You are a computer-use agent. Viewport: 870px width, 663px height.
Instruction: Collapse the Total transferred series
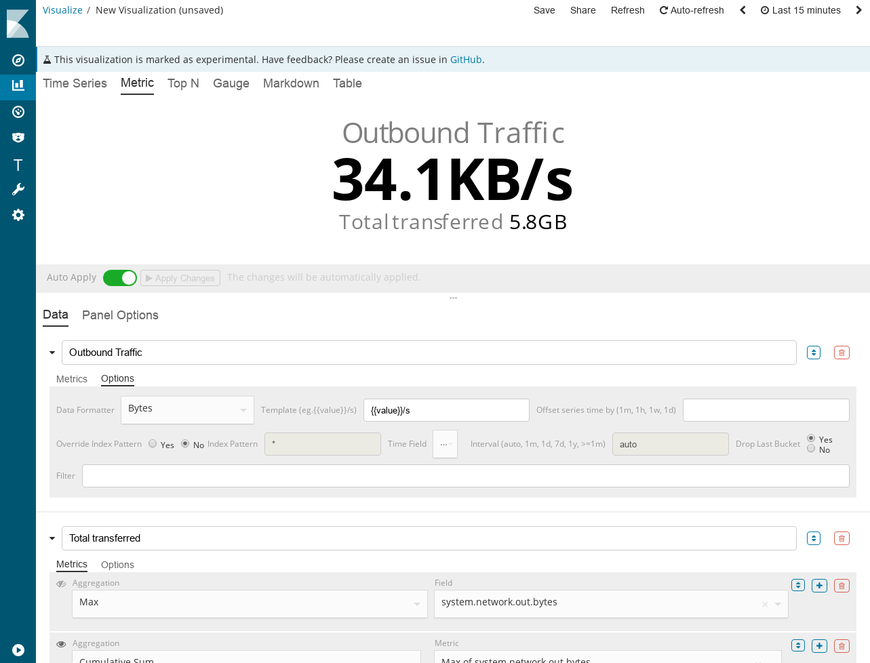coord(52,538)
